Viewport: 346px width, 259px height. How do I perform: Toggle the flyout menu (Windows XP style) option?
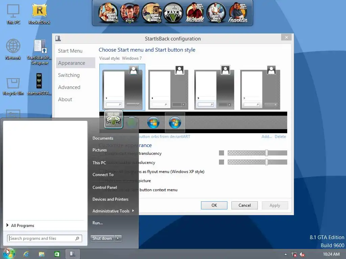[152, 172]
